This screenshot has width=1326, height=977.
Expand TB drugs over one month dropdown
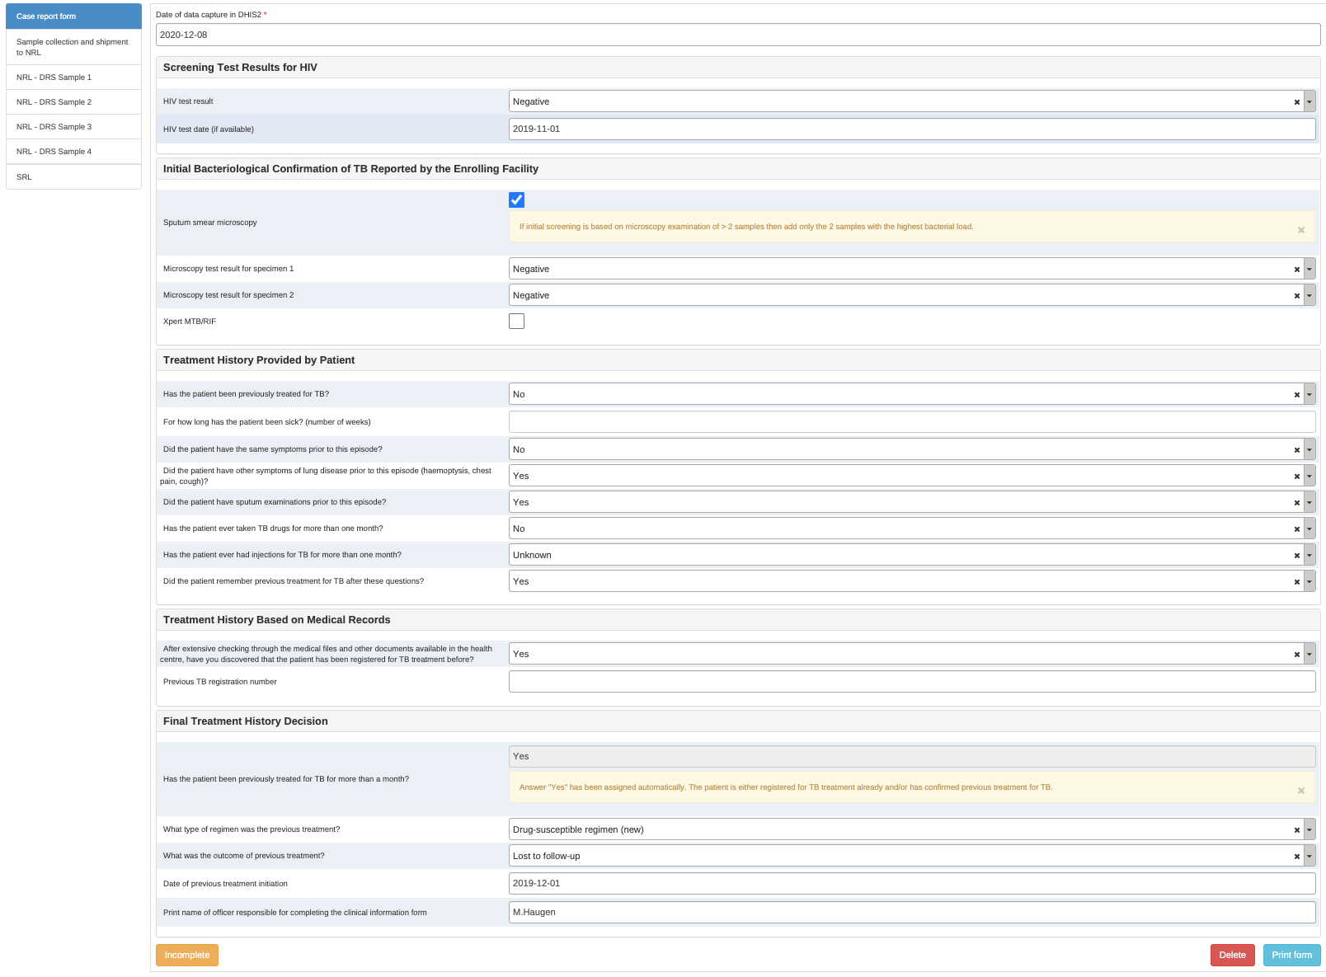pyautogui.click(x=1310, y=528)
